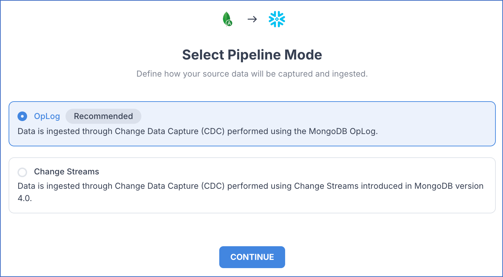Click 'MongoDB version' text in Change Streams card

pyautogui.click(x=449, y=186)
